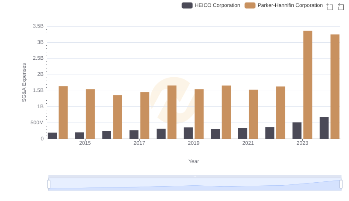This screenshot has height=201, width=349.
Task: Select Parker-Hannifin bar for 2016
Action: pyautogui.click(x=117, y=117)
